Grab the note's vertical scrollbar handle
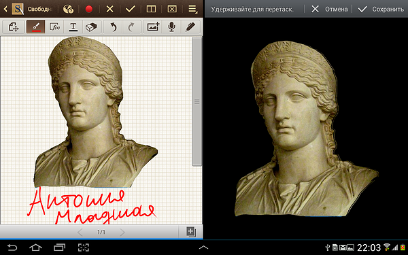408x255 pixels. pyautogui.click(x=197, y=101)
